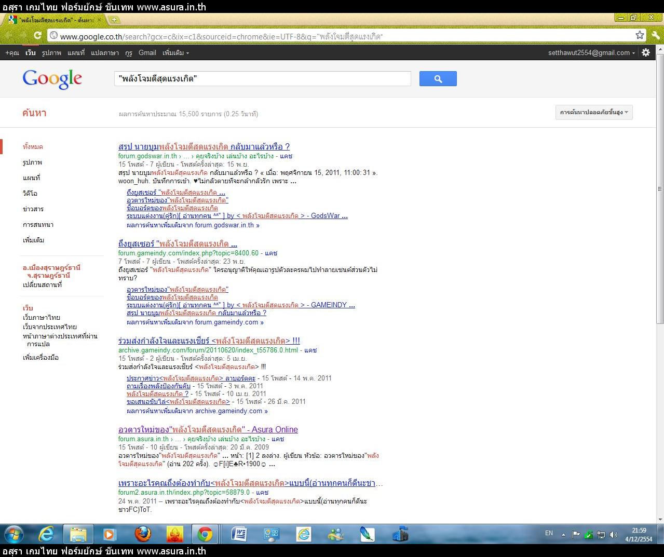This screenshot has height=557, width=664.
Task: Click 'ผลการค้นหาเพิ่มเติมจาก forum.godswar.in.th' link
Action: (x=193, y=225)
